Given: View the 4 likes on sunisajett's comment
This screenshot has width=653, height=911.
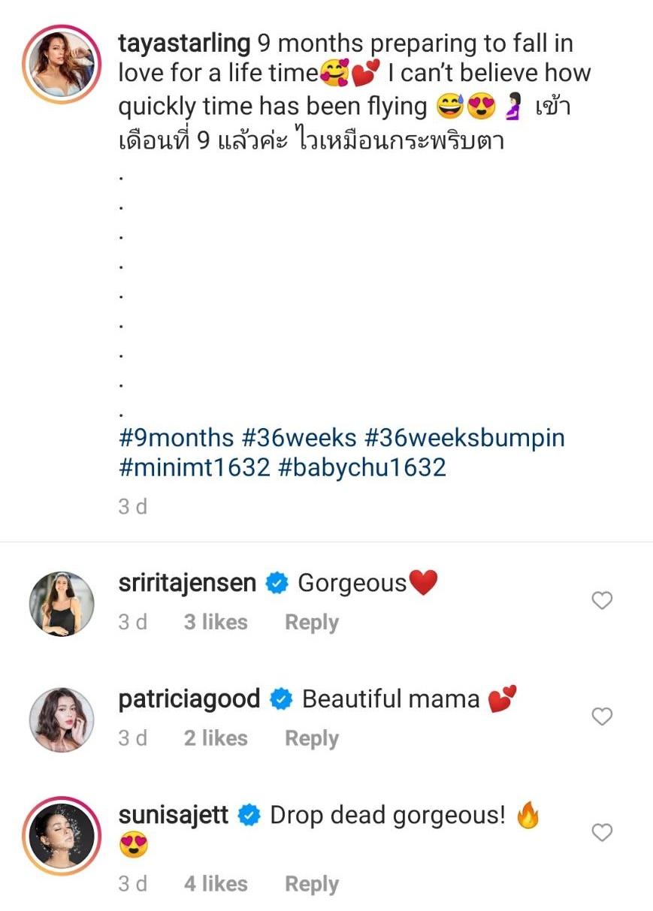Looking at the screenshot, I should tap(216, 885).
